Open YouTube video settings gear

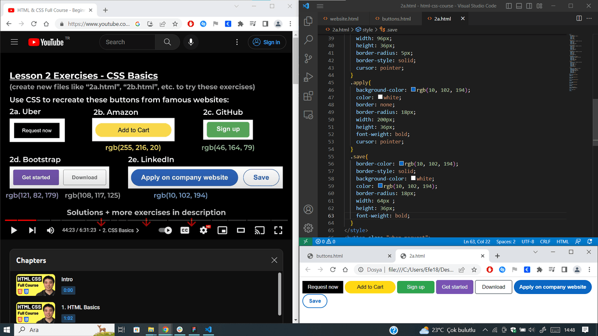tap(204, 230)
